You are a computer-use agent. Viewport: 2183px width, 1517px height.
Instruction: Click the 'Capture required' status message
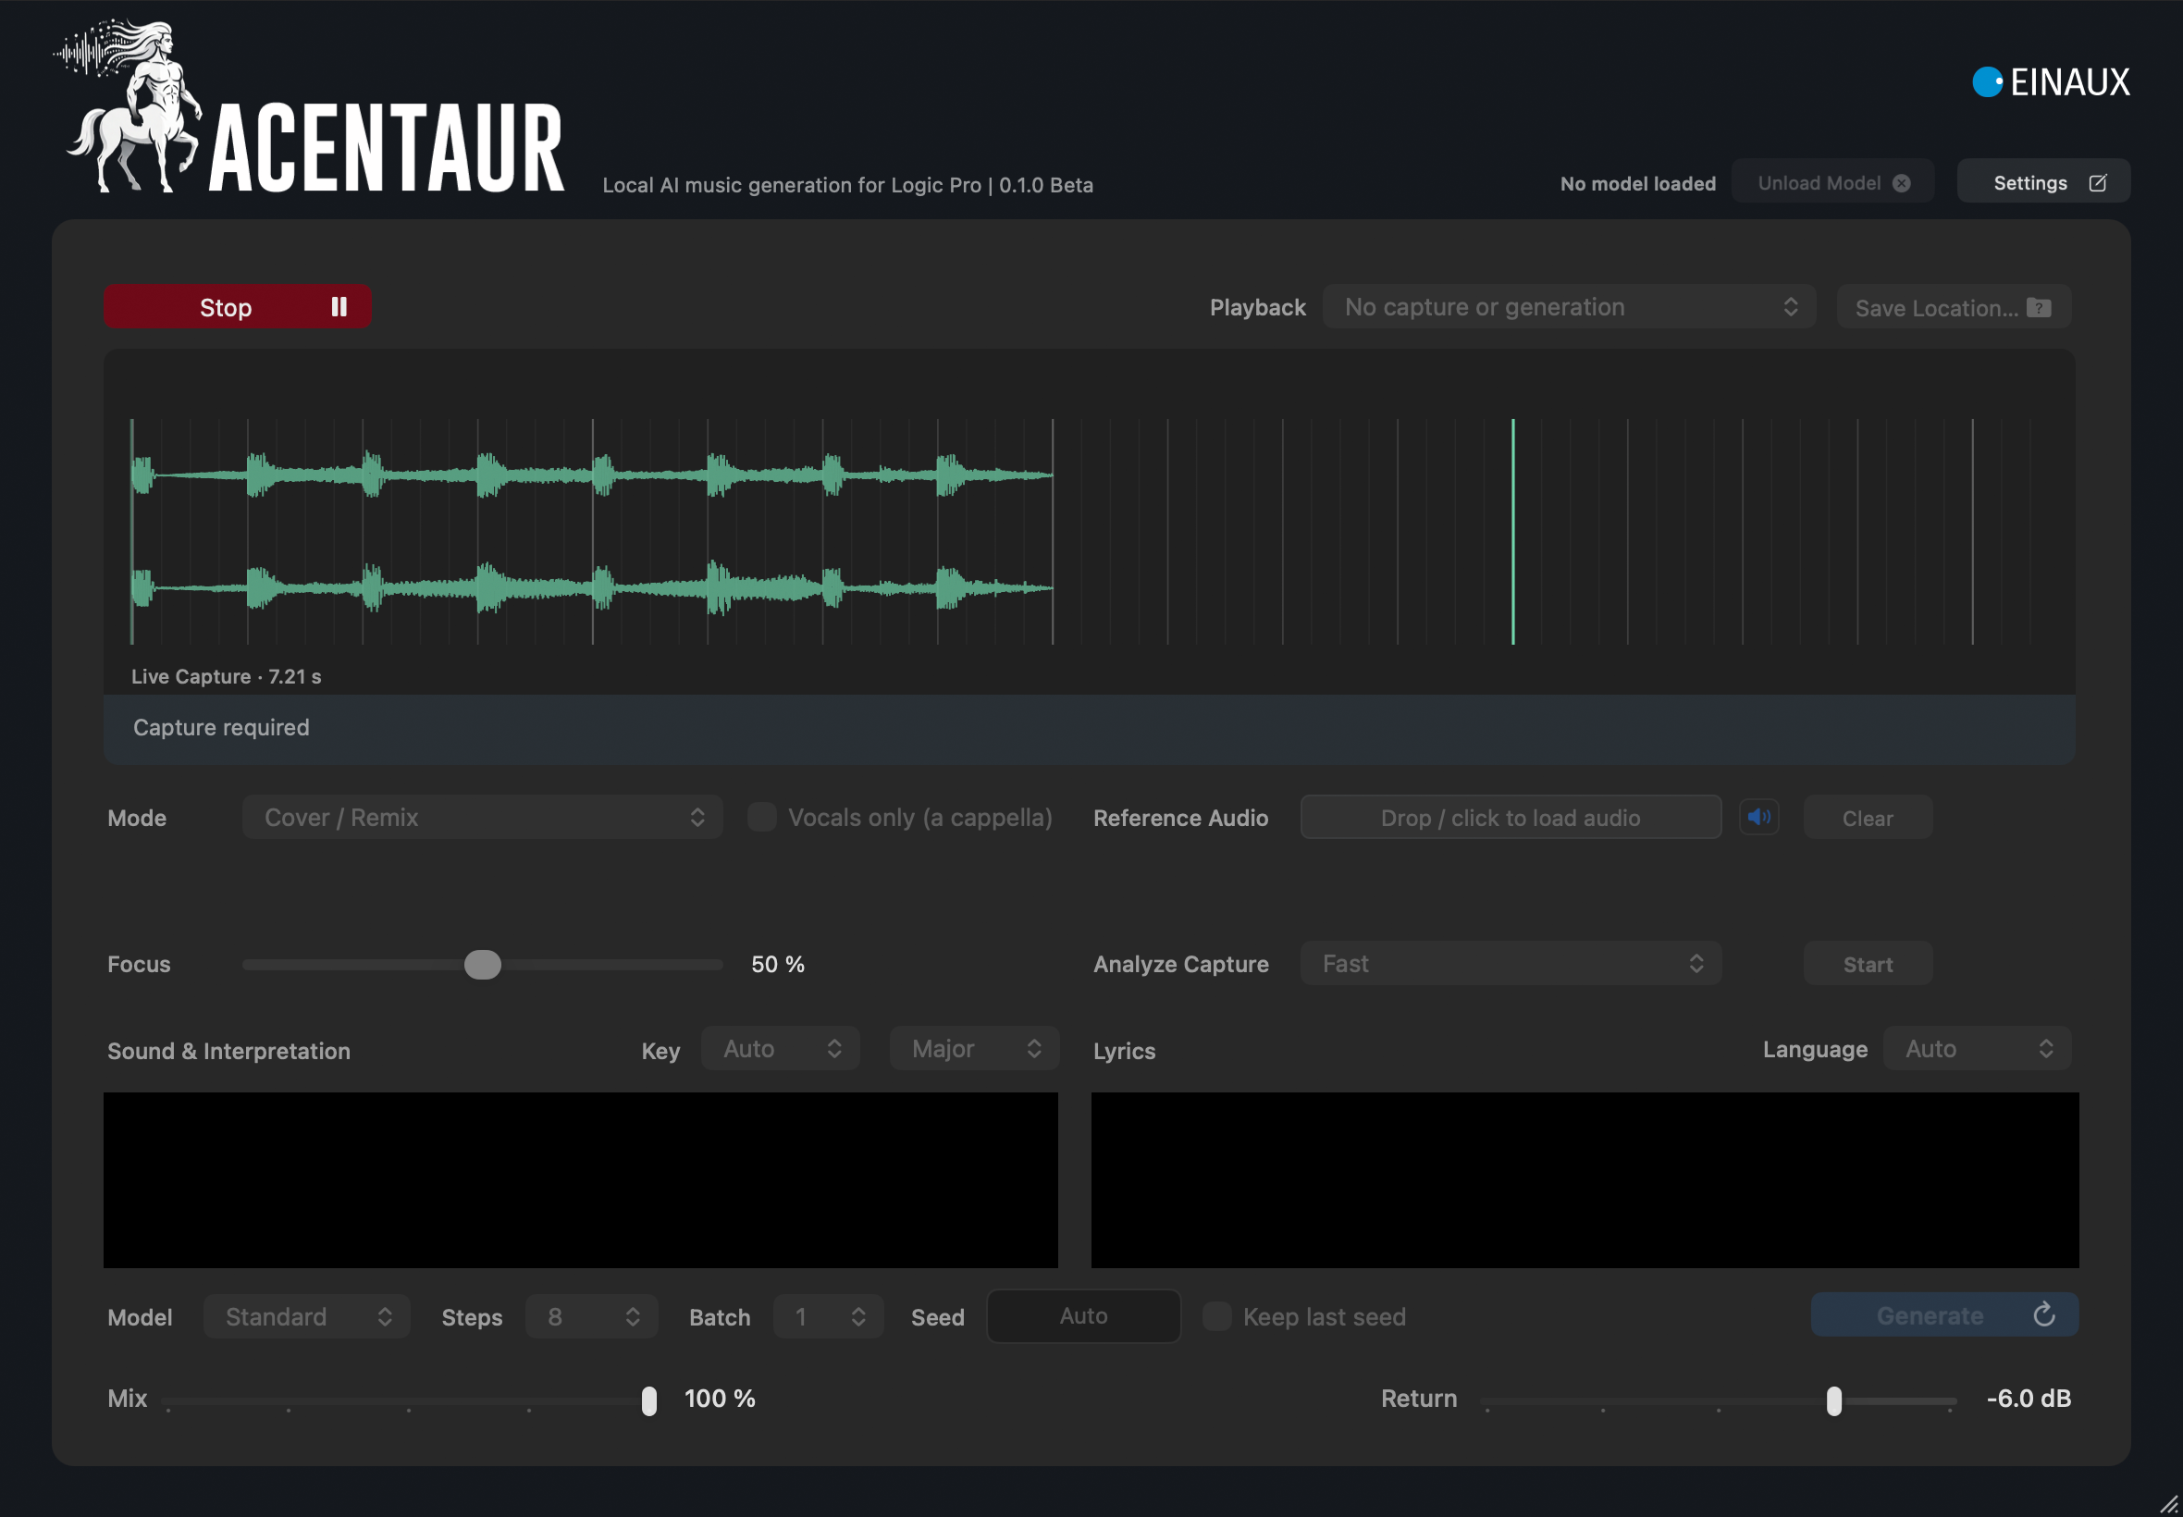click(221, 727)
